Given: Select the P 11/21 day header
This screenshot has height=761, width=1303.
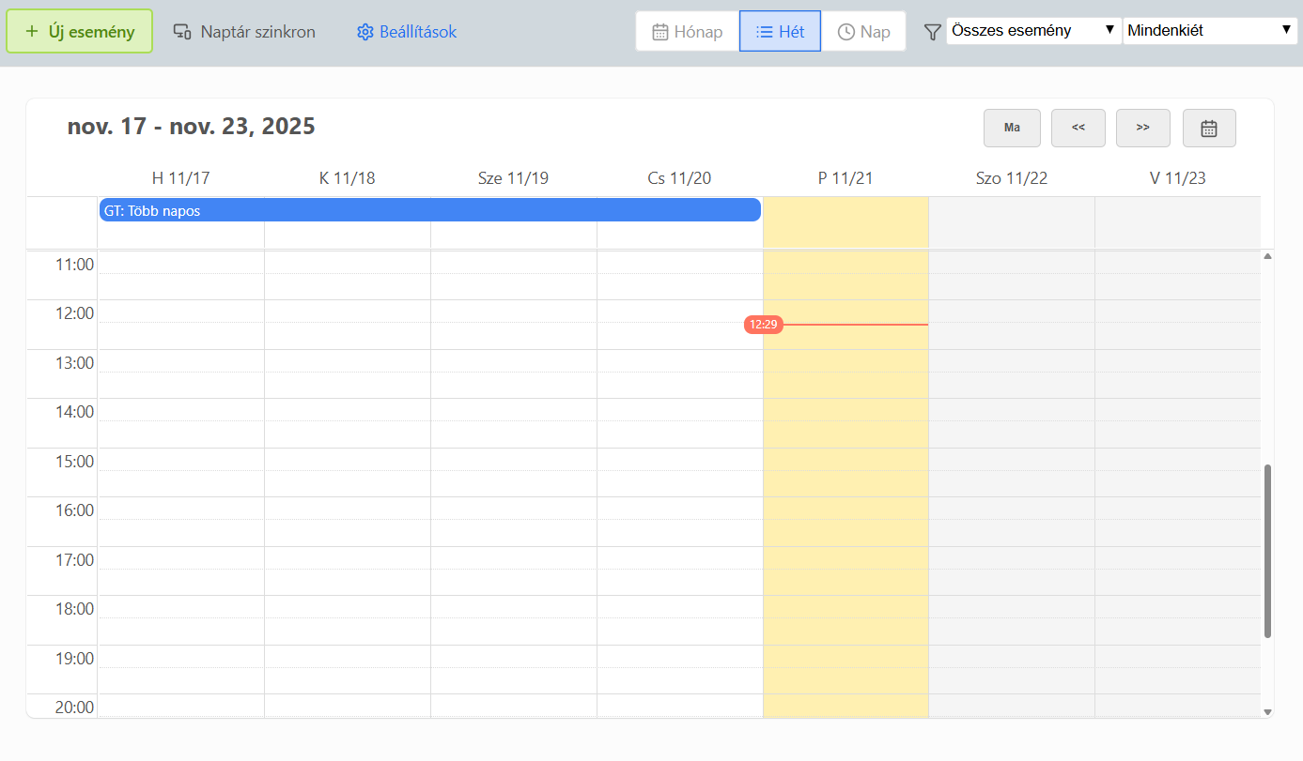Looking at the screenshot, I should pos(845,178).
